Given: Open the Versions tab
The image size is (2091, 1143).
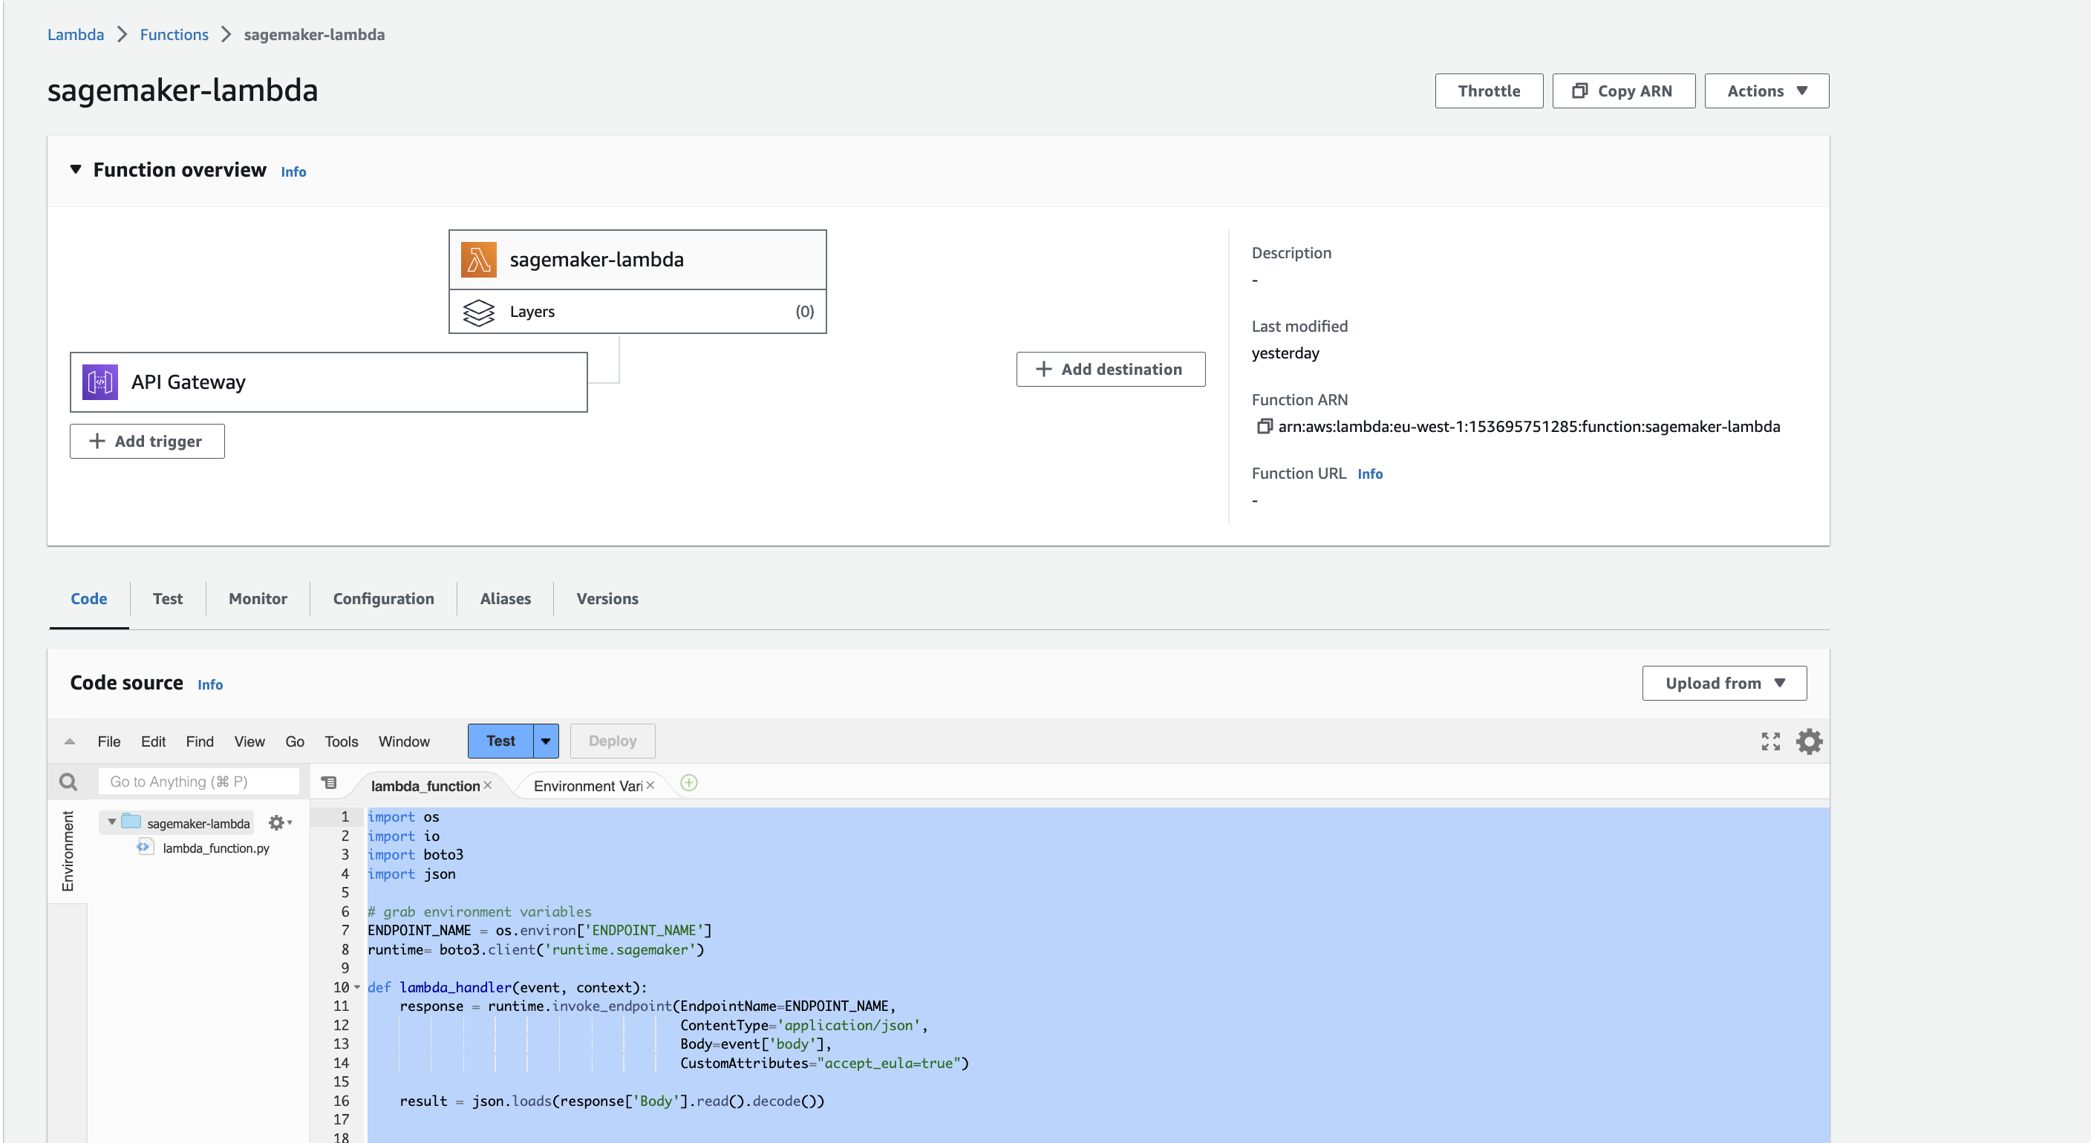Looking at the screenshot, I should pos(607,599).
